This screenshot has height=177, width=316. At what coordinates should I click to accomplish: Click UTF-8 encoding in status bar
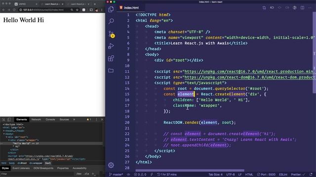point(231,175)
